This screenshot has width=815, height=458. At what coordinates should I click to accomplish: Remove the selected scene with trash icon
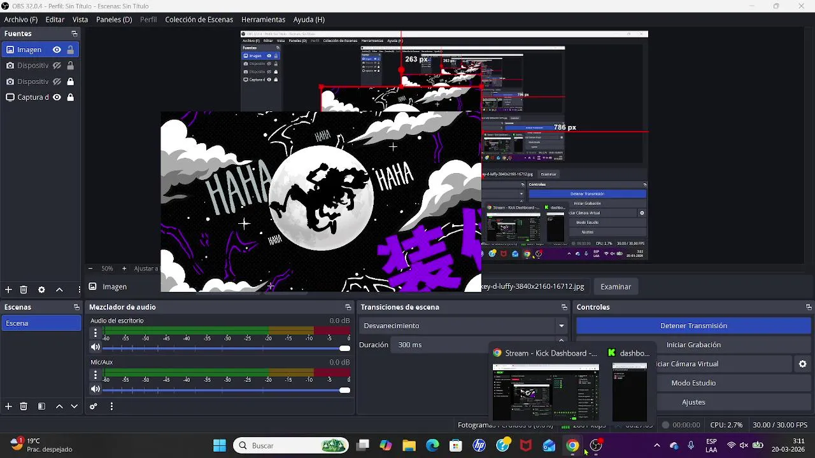(24, 406)
